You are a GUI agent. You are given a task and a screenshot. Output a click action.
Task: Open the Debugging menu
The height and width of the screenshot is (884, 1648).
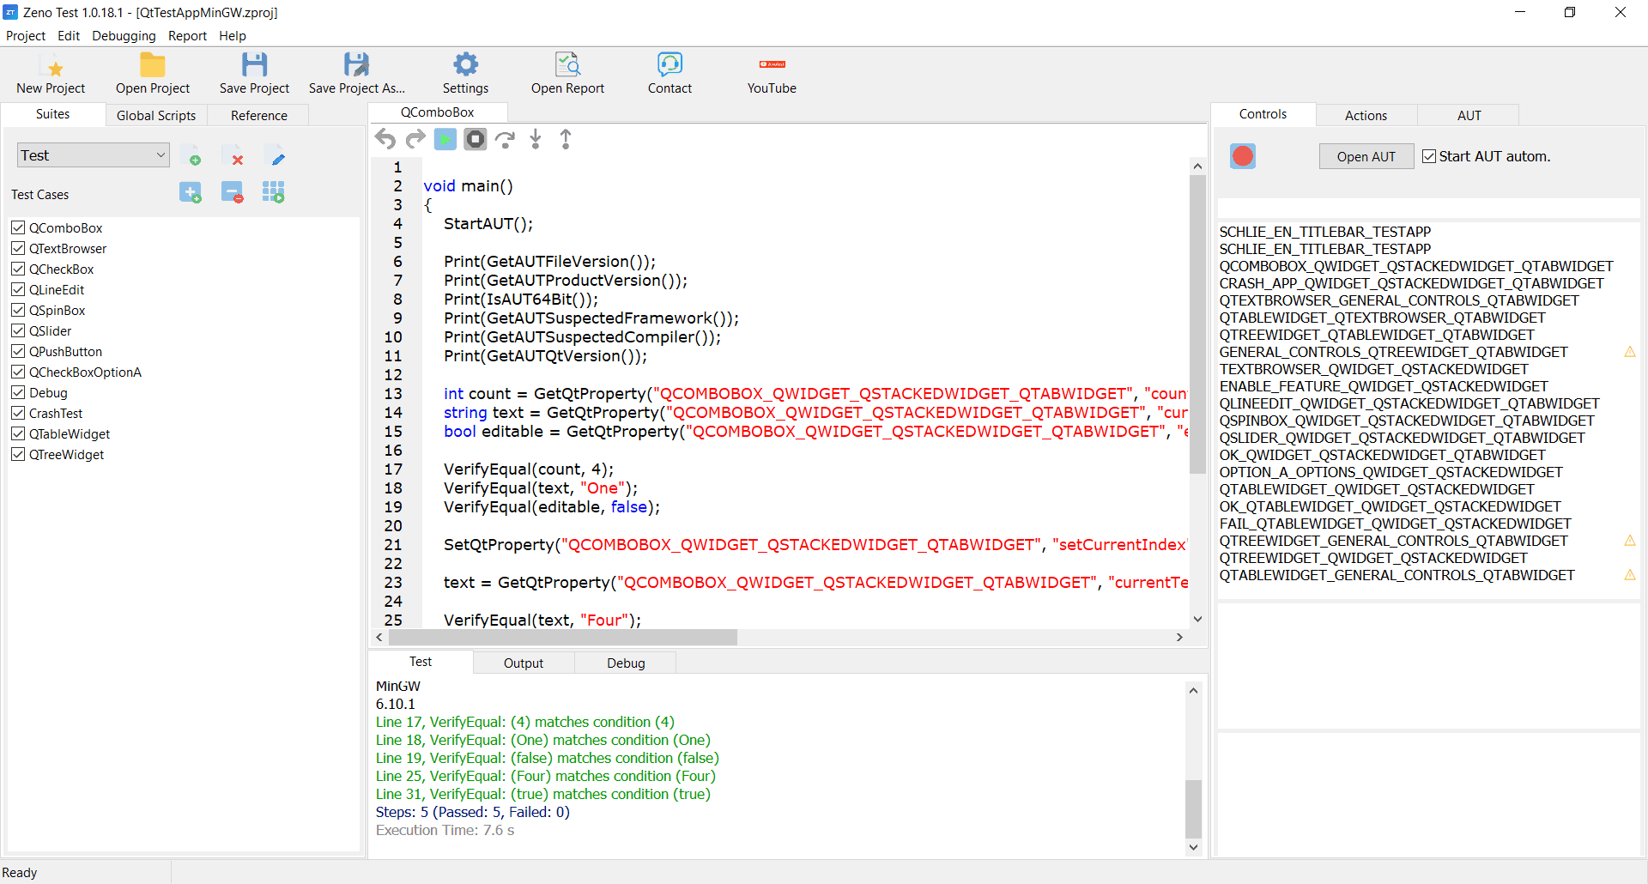coord(123,36)
